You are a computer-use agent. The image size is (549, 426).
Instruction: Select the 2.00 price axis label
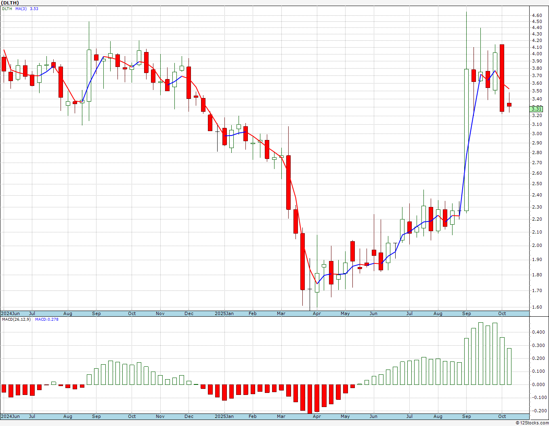coord(537,245)
